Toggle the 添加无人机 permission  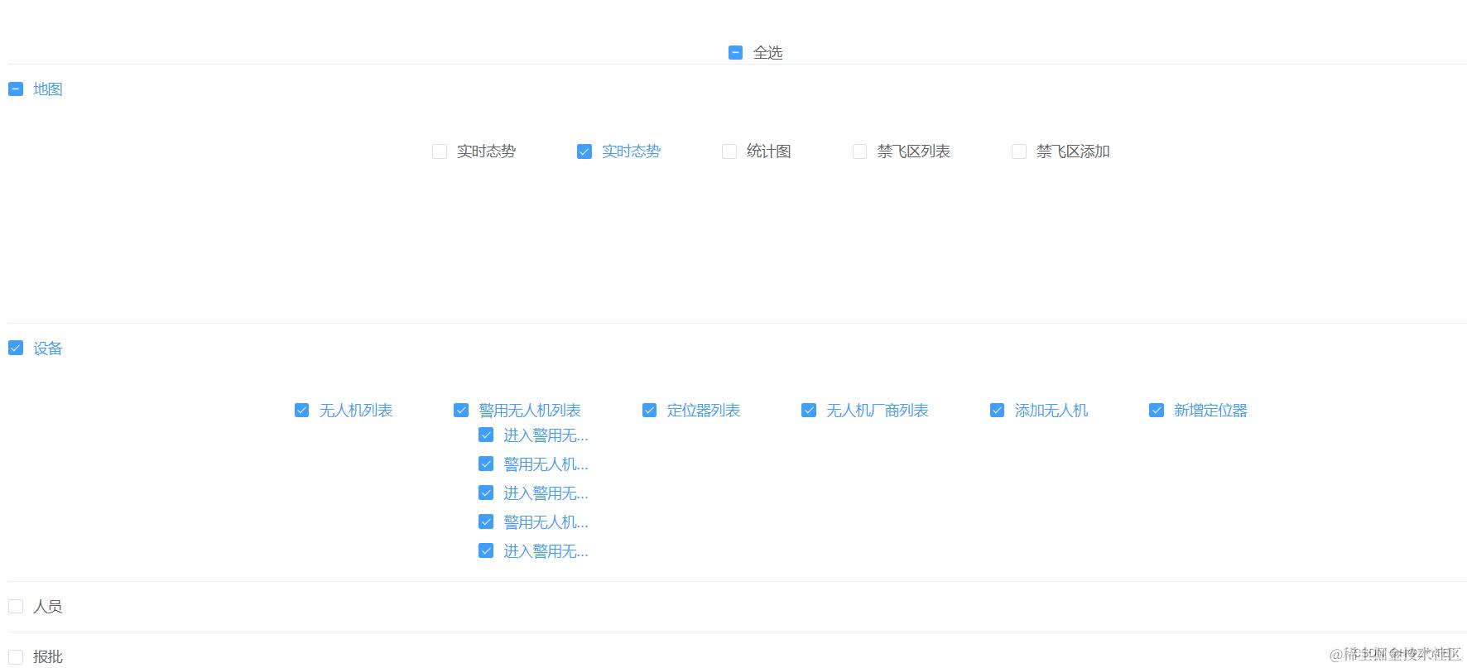[998, 411]
